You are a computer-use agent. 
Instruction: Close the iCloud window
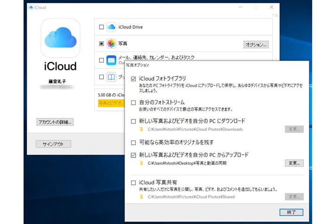(271, 7)
